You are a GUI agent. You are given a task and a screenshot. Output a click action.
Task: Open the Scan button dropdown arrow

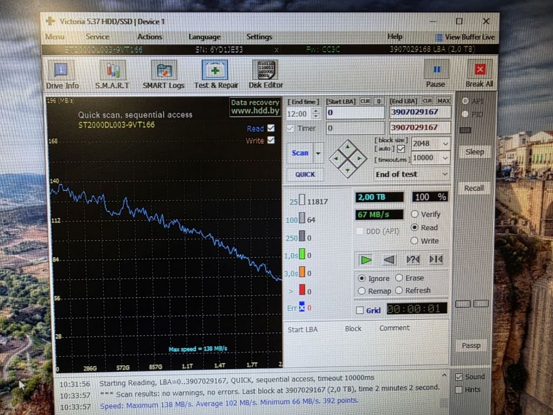click(318, 153)
